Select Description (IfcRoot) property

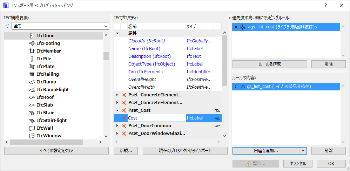point(149,56)
